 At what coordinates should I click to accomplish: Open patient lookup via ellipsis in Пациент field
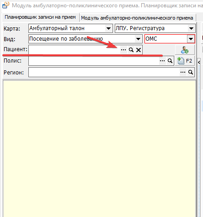click(123, 50)
